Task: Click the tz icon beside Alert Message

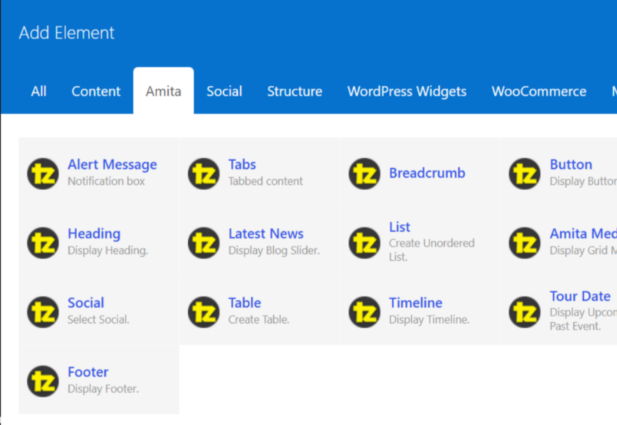Action: (x=43, y=173)
